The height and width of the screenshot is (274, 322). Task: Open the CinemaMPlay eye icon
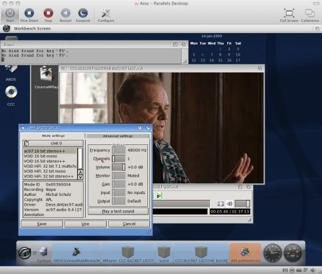46,73
